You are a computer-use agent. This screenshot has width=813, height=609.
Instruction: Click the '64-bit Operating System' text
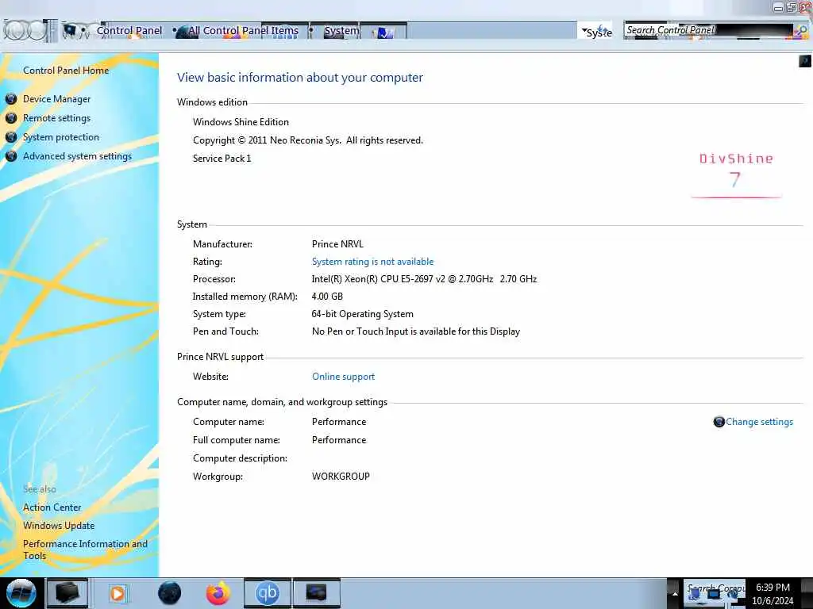click(x=362, y=314)
